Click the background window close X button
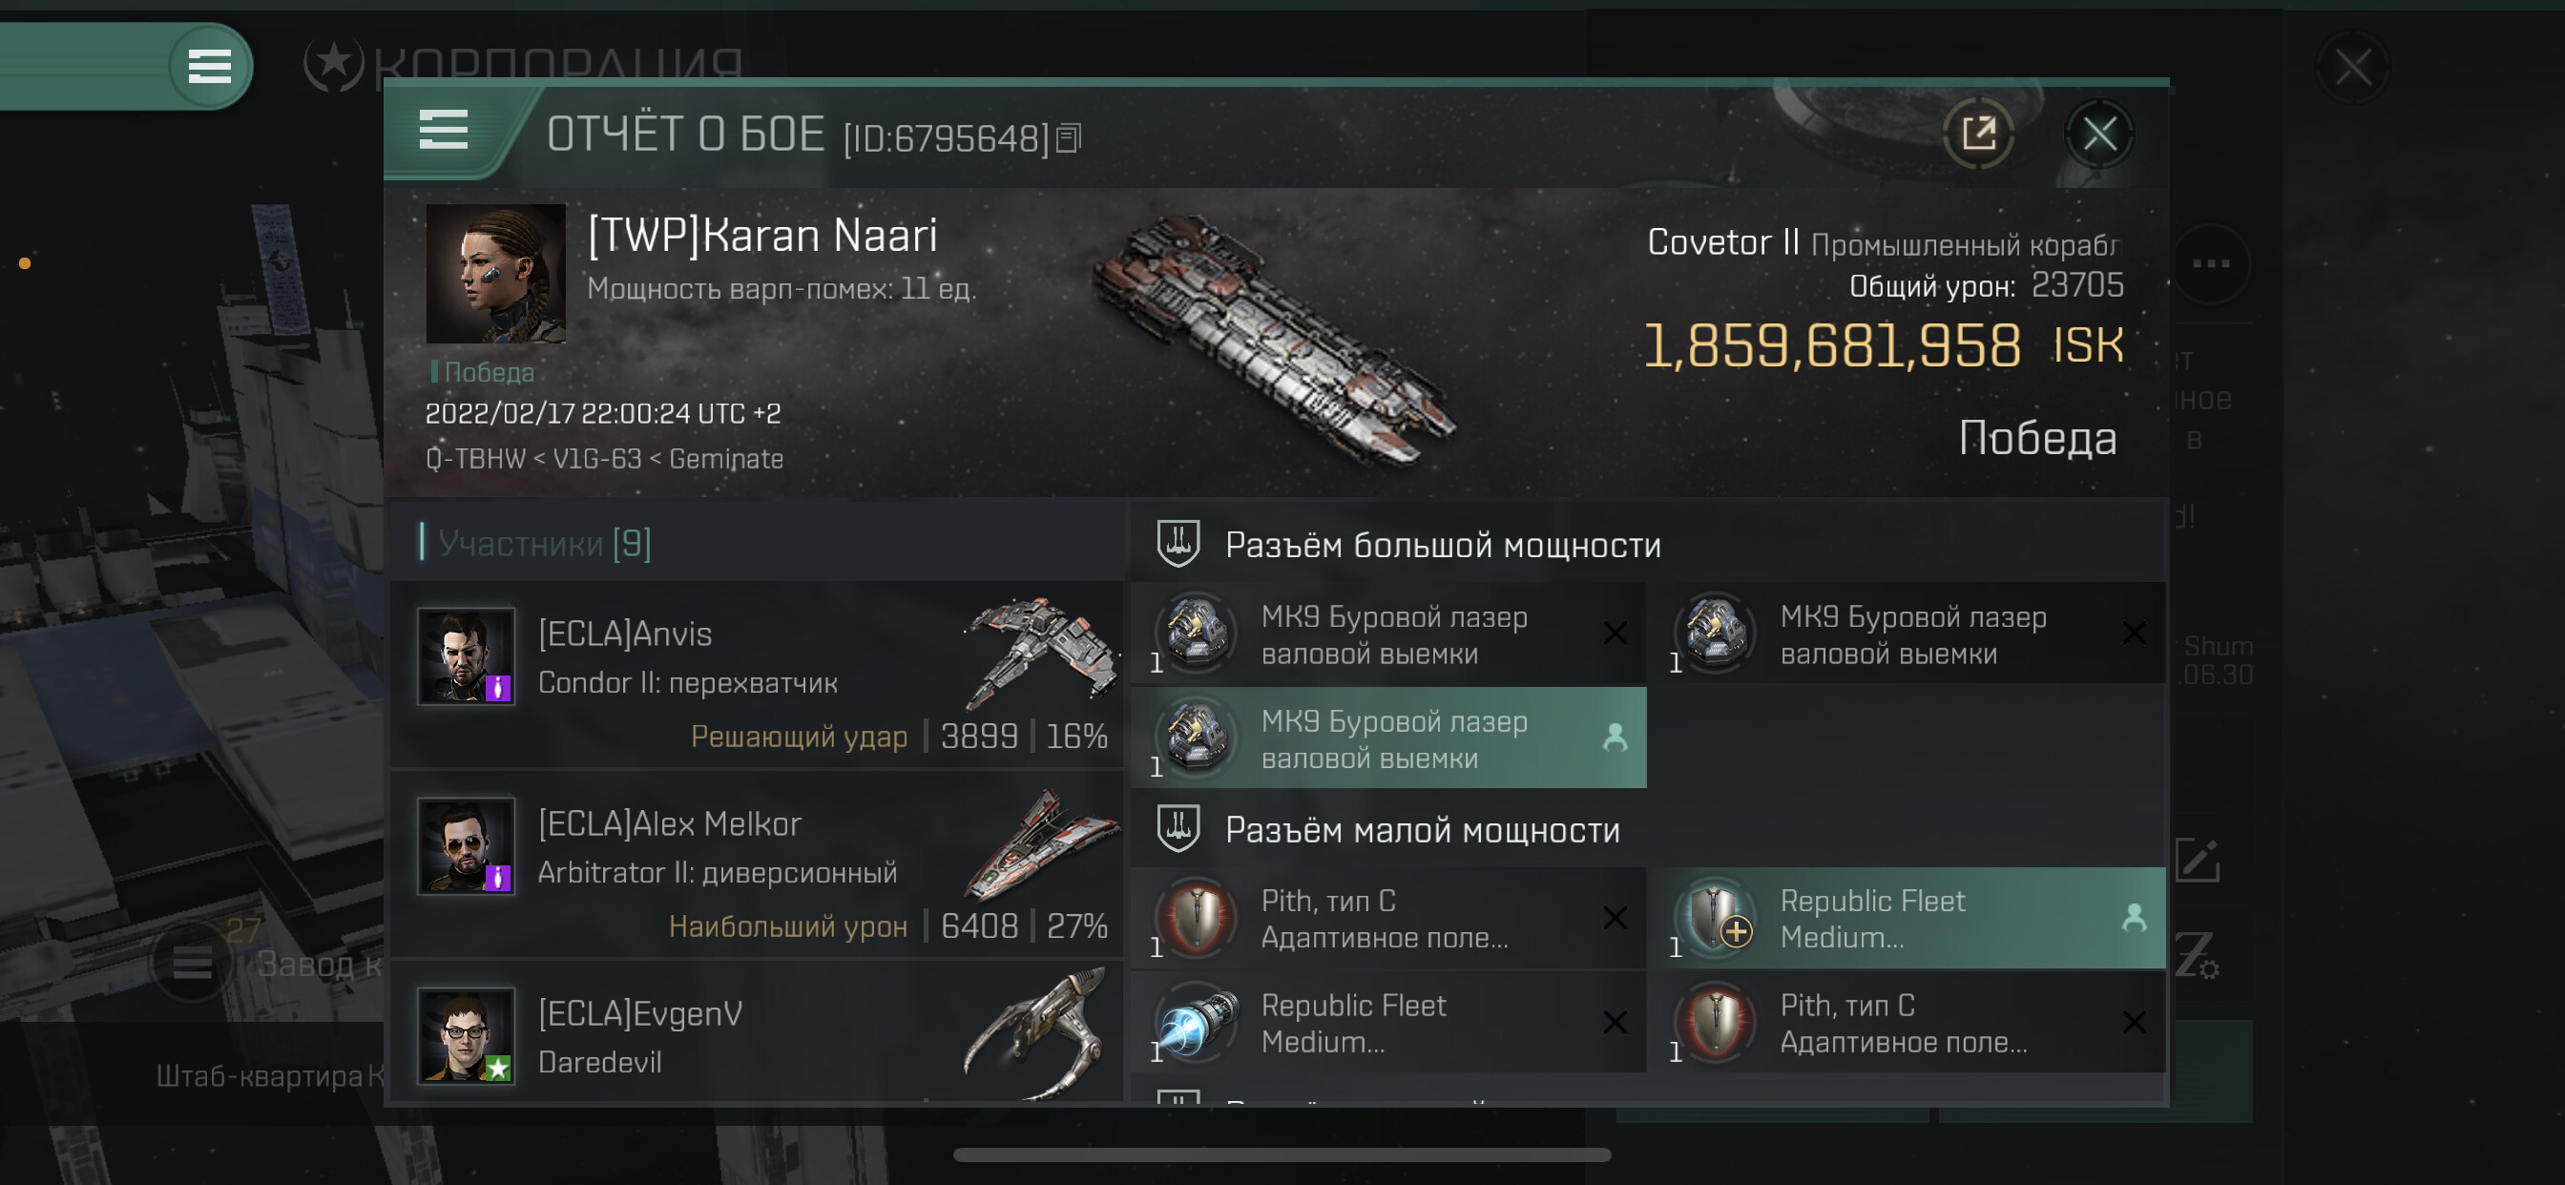Screen dimensions: 2565x1185 pyautogui.click(x=2352, y=68)
